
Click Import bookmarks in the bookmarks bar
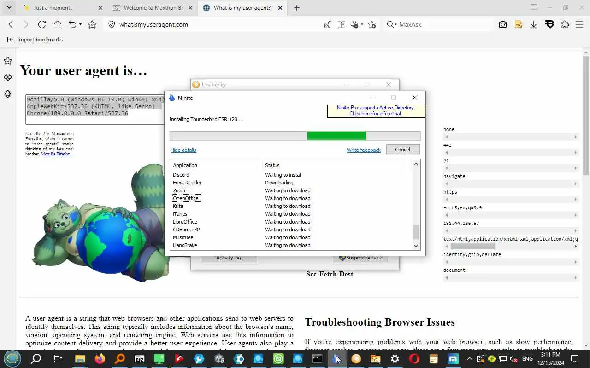tap(35, 40)
